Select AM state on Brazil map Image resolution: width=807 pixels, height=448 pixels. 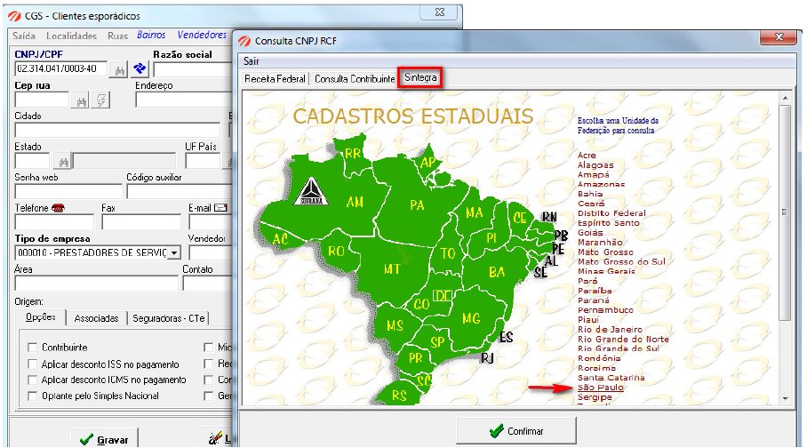(355, 202)
